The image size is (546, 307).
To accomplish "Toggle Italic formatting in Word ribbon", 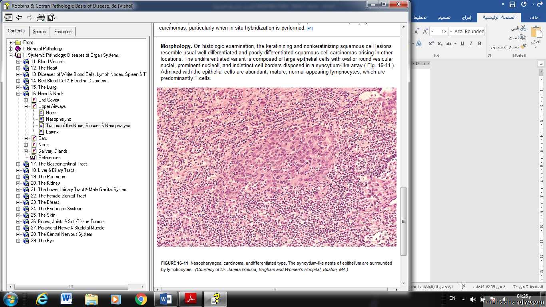I will click(471, 44).
